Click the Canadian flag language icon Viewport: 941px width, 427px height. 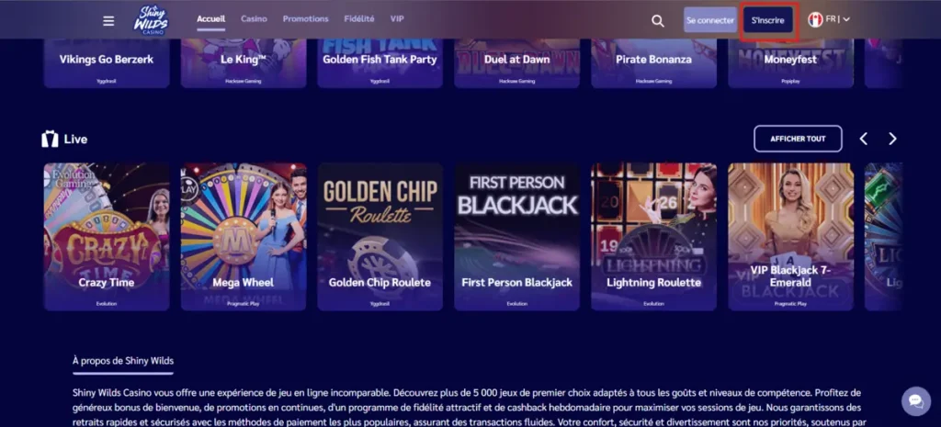pyautogui.click(x=815, y=20)
